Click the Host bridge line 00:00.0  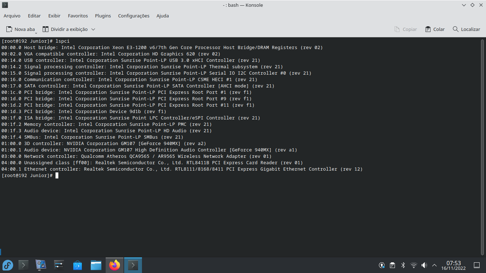[162, 48]
